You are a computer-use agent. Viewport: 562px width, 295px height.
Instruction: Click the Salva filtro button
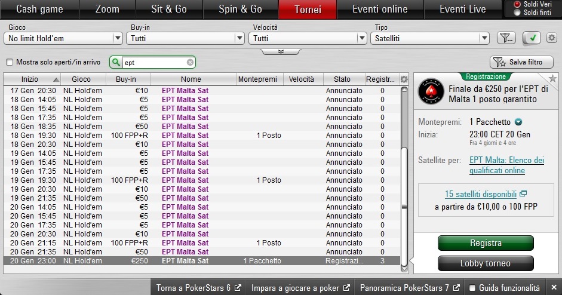point(520,62)
